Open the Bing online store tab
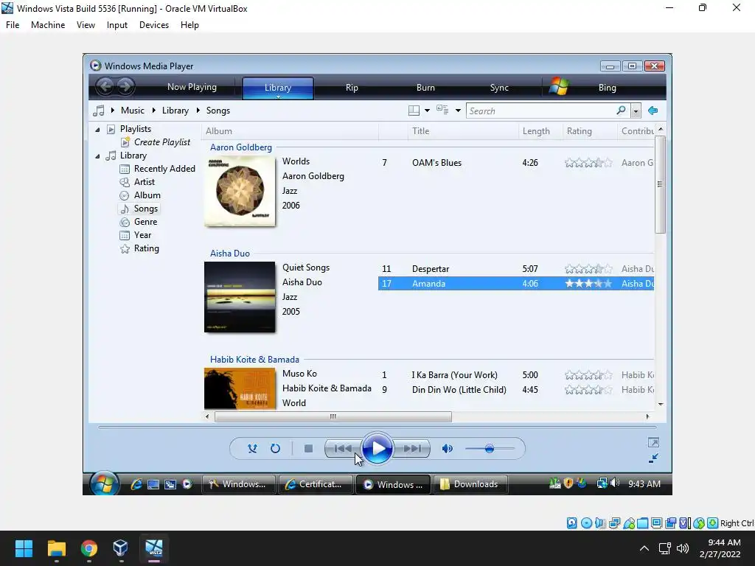 pos(608,88)
